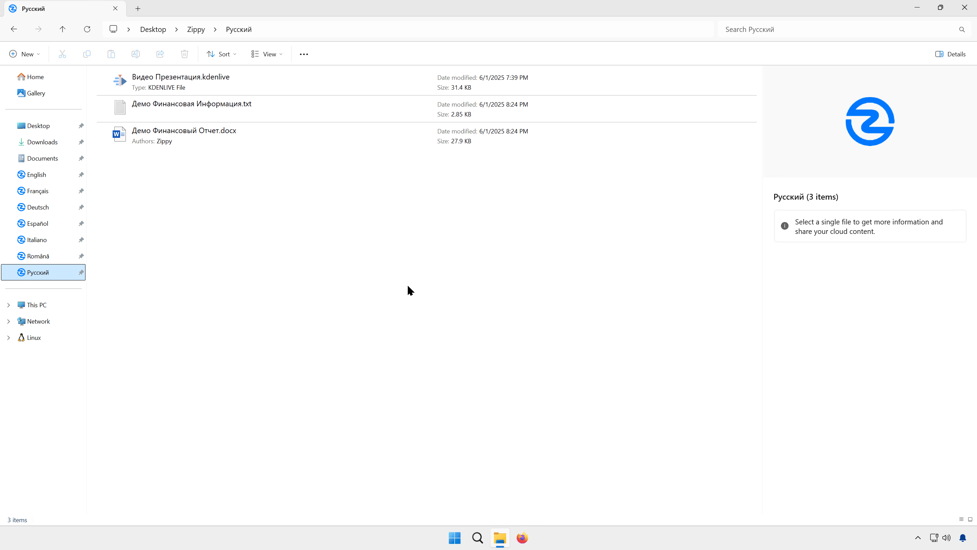
Task: Expand the This PC tree node
Action: click(x=8, y=305)
